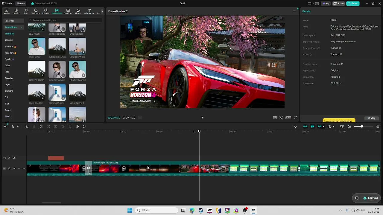Choose the Spidersilk Shot transition thumbnail

point(57,46)
